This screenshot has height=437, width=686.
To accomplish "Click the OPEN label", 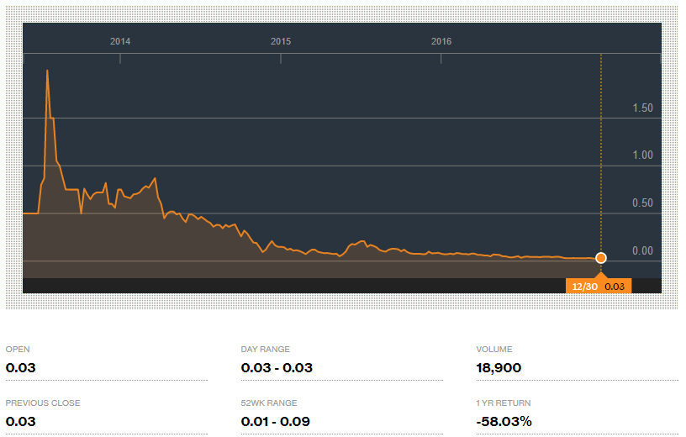I will 18,349.
